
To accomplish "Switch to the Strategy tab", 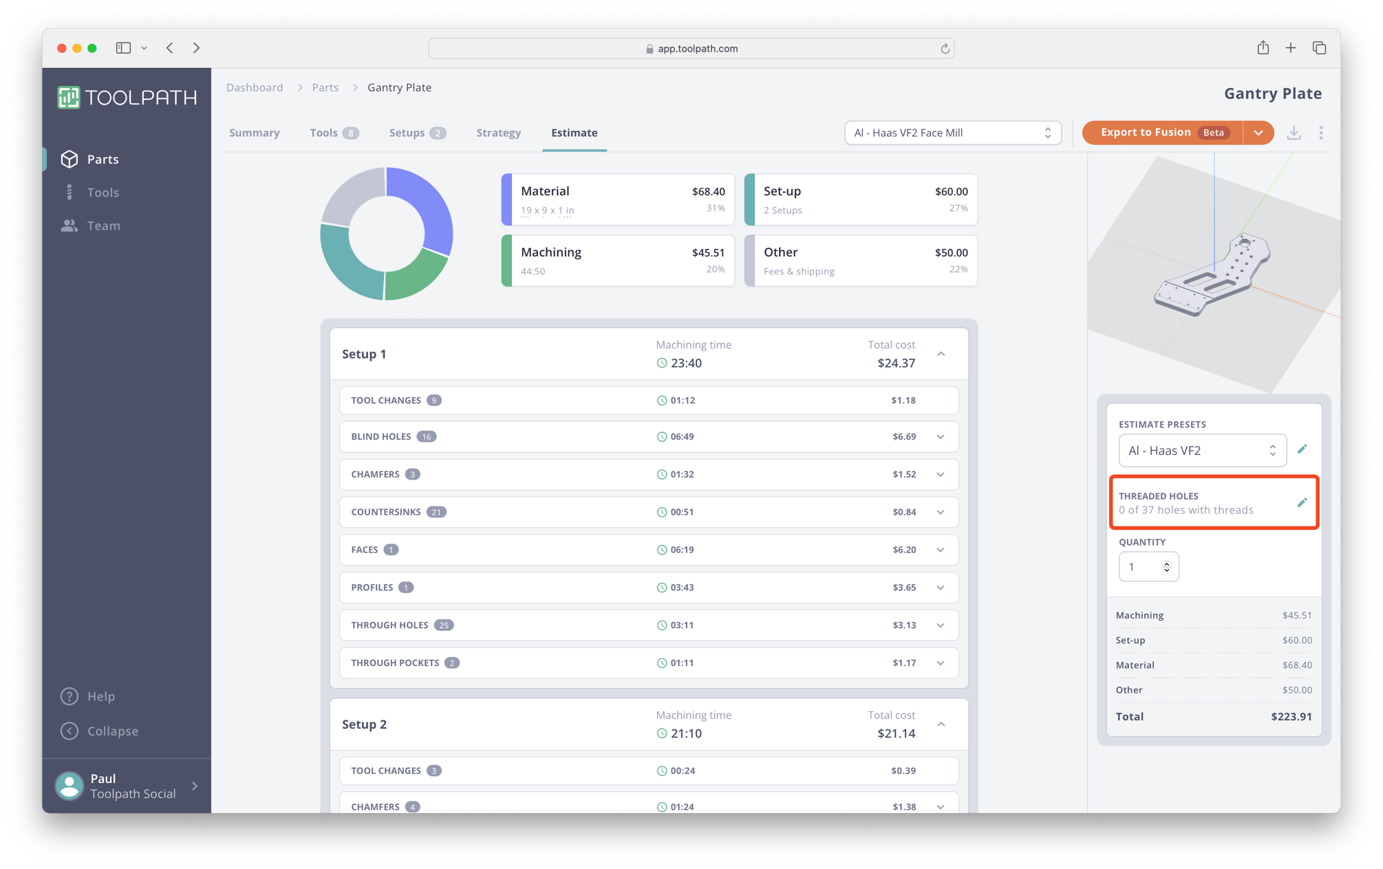I will point(498,133).
